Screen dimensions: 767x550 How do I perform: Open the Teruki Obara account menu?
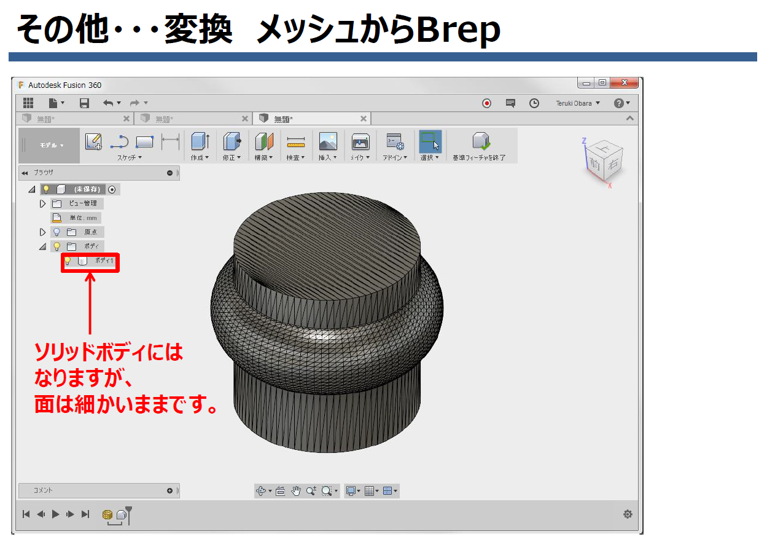(578, 103)
